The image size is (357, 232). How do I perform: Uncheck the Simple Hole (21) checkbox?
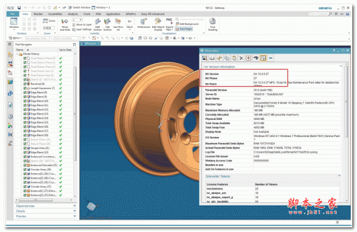[25, 148]
